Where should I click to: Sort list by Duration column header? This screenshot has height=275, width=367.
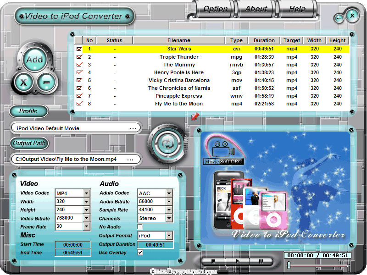tap(264, 40)
